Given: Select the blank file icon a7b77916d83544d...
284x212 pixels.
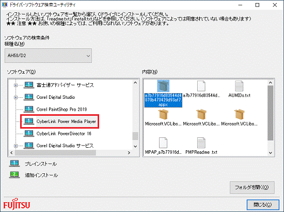Looking at the screenshot, I should pyautogui.click(x=201, y=86).
